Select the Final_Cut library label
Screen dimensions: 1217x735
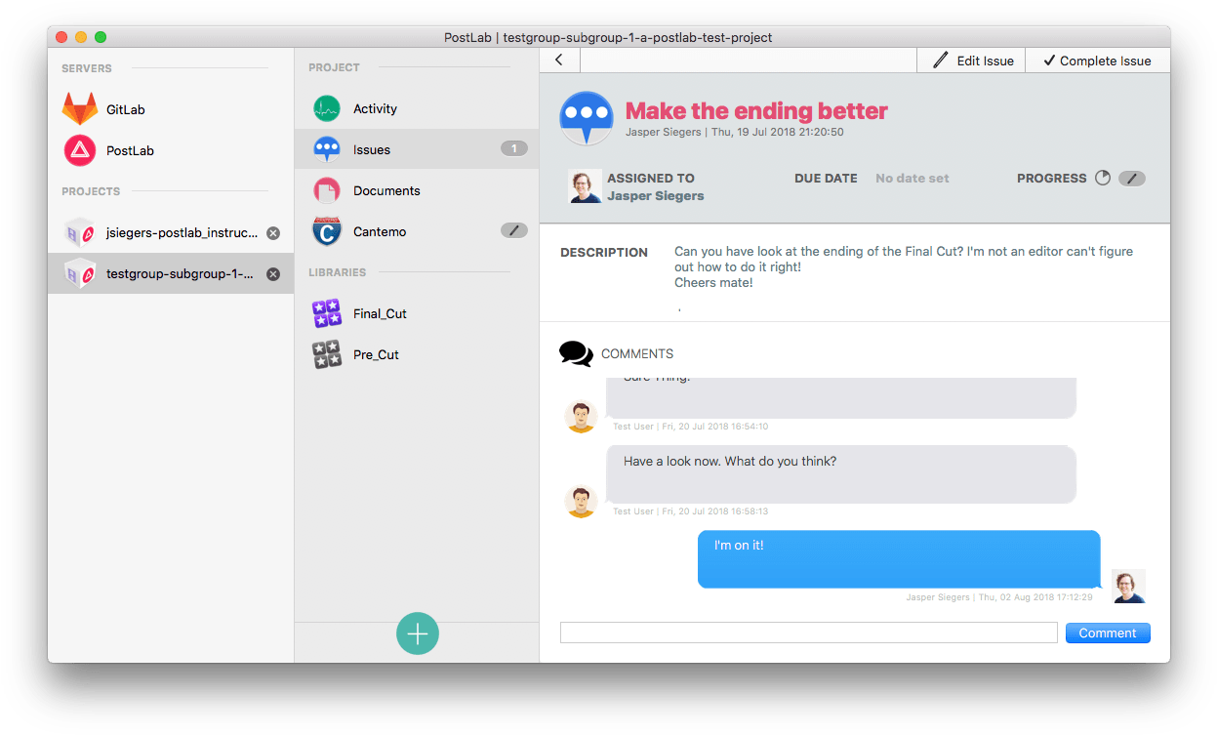point(381,313)
